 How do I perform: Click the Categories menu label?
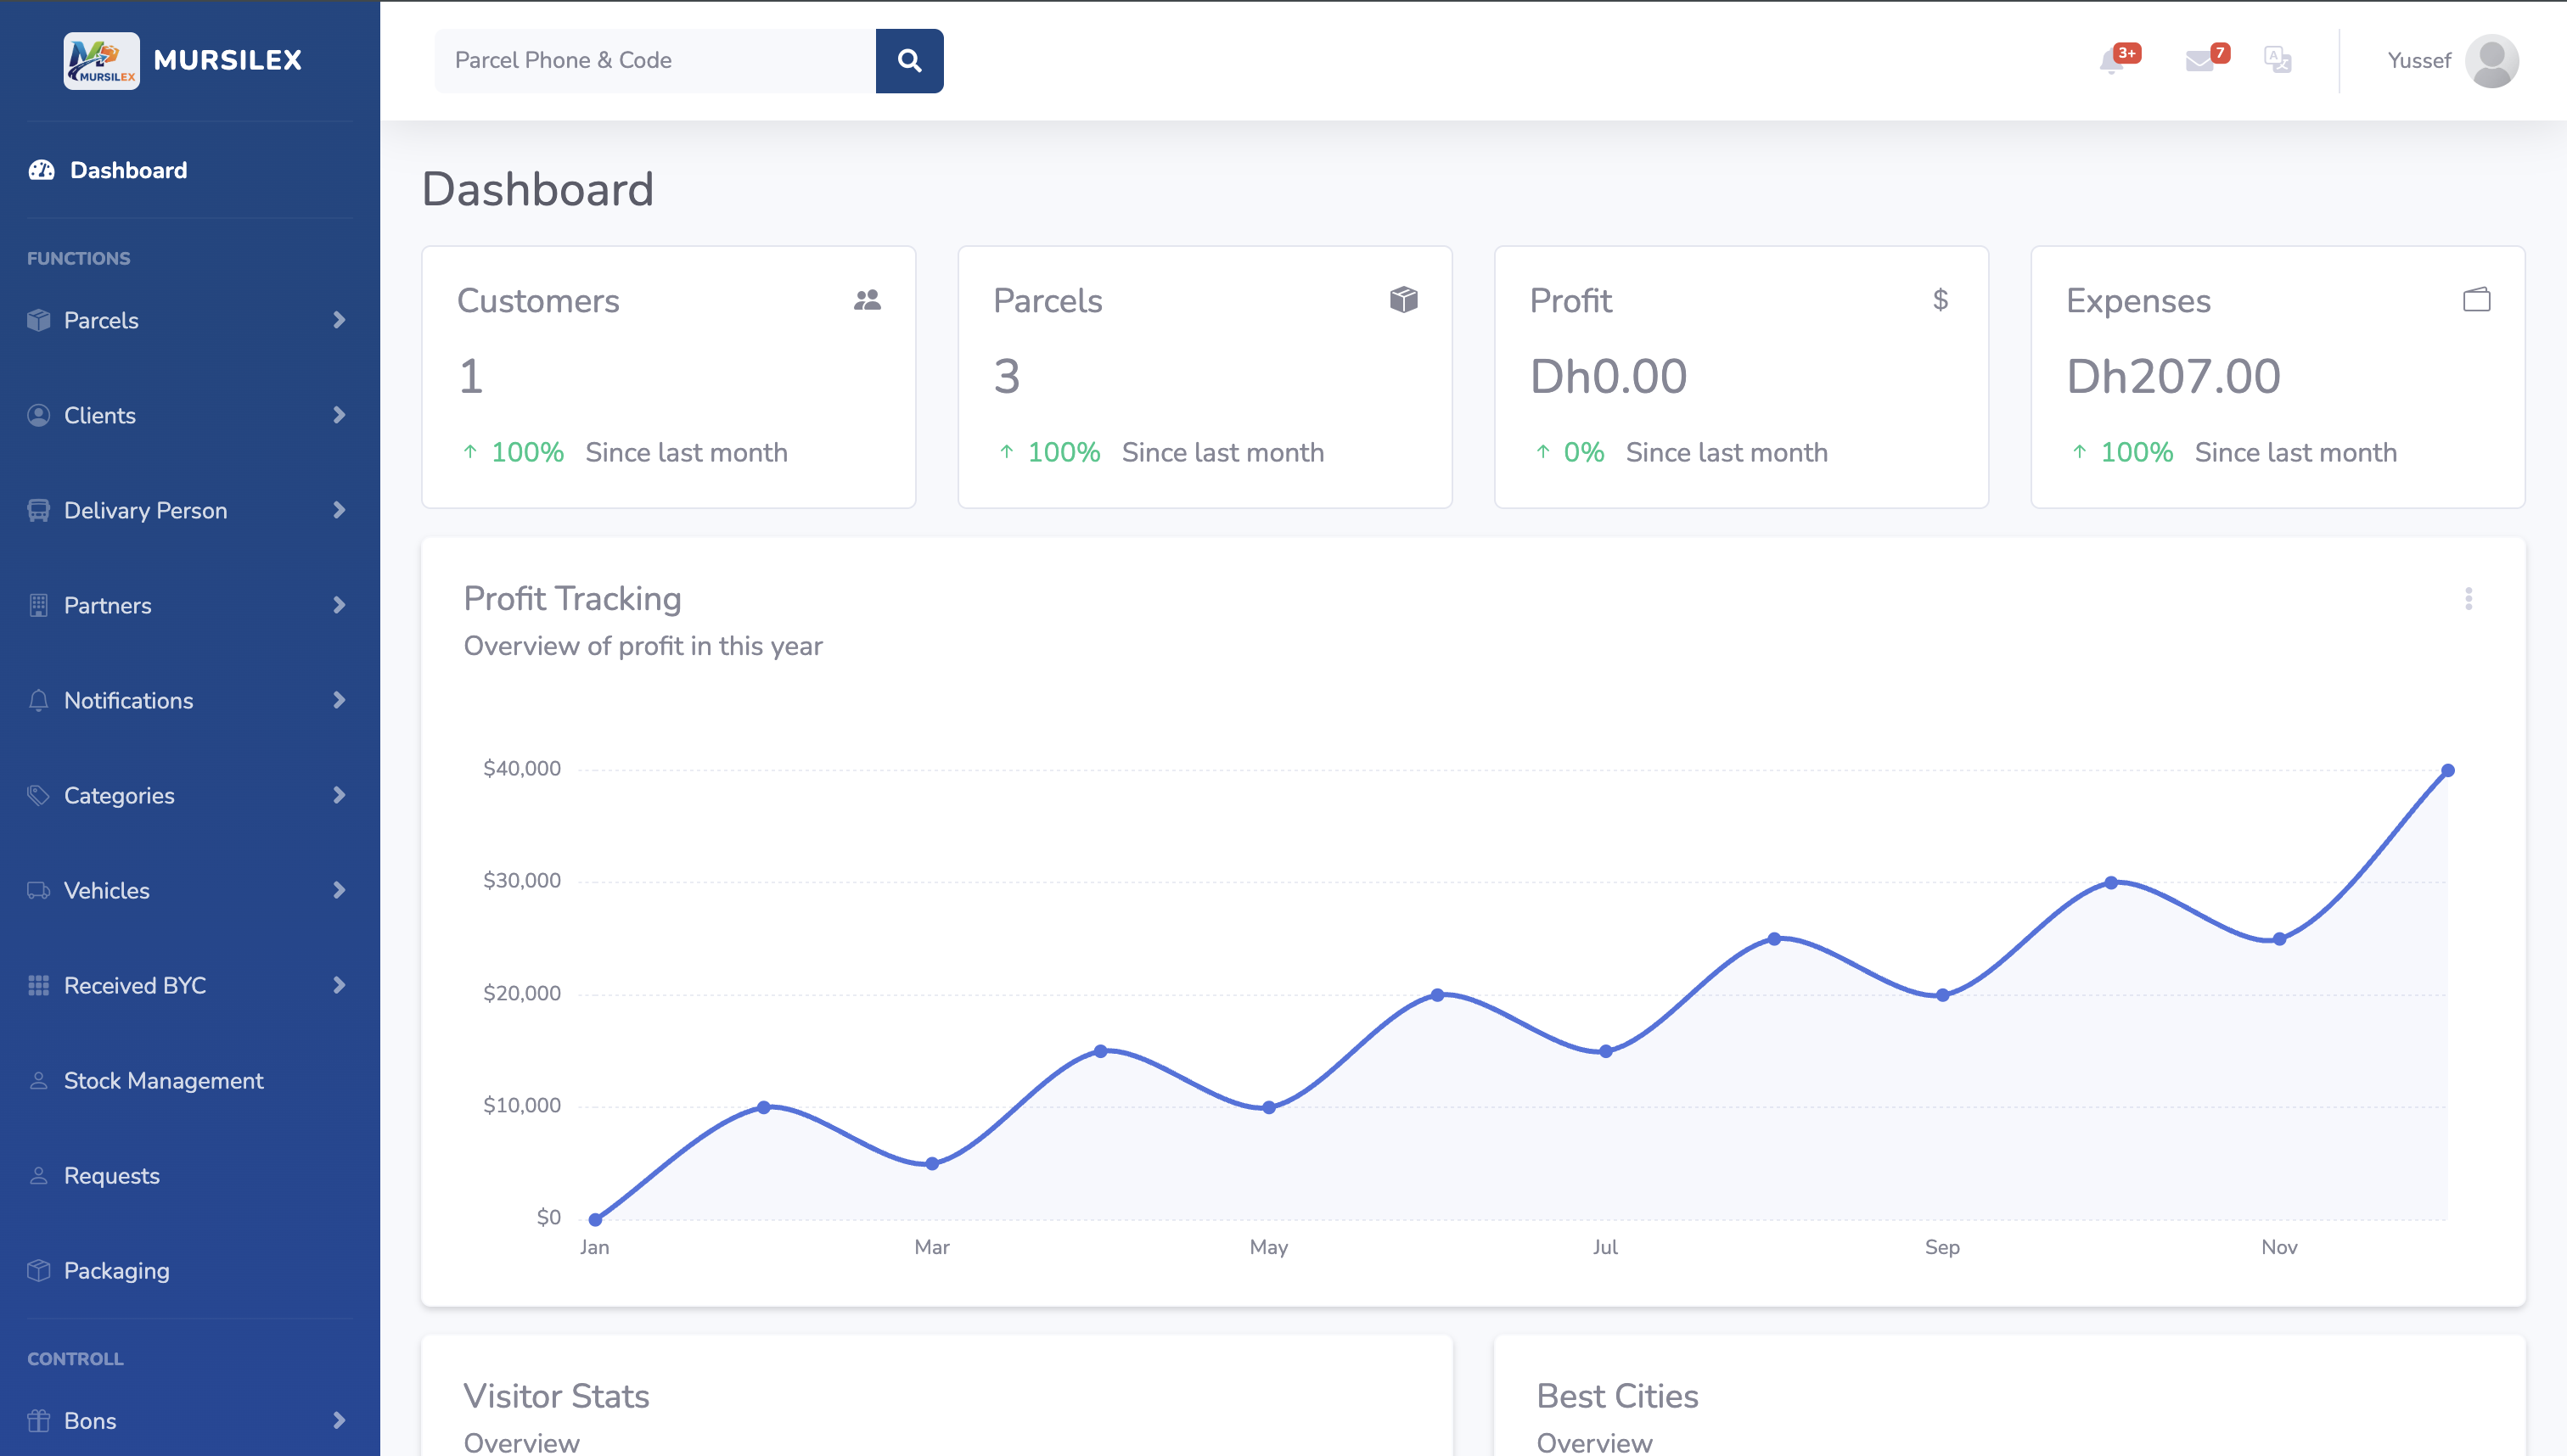pos(119,795)
